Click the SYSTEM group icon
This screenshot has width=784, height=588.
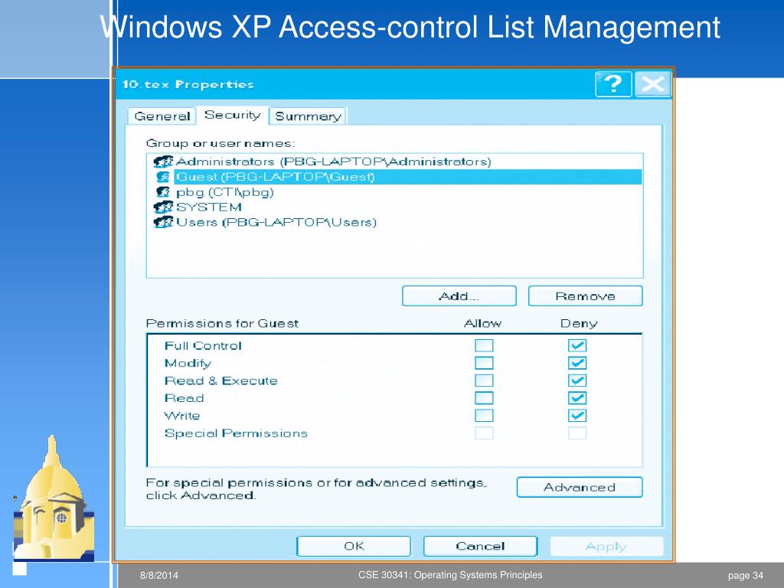[163, 207]
